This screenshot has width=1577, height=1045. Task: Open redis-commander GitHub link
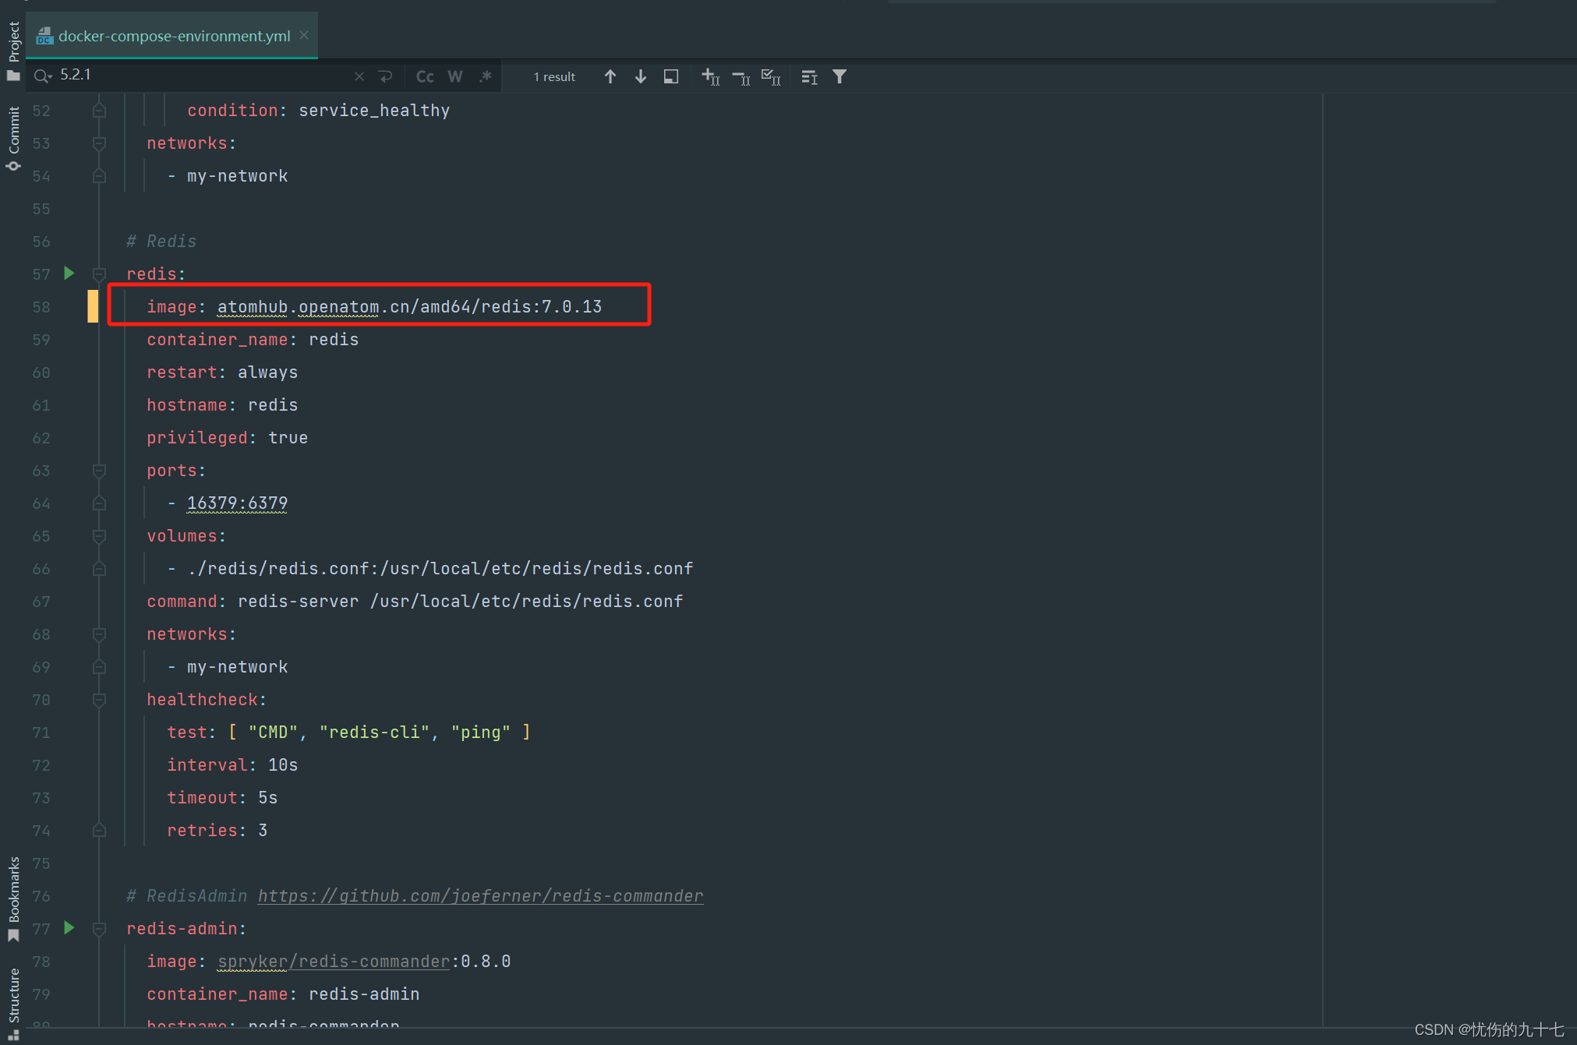click(480, 896)
